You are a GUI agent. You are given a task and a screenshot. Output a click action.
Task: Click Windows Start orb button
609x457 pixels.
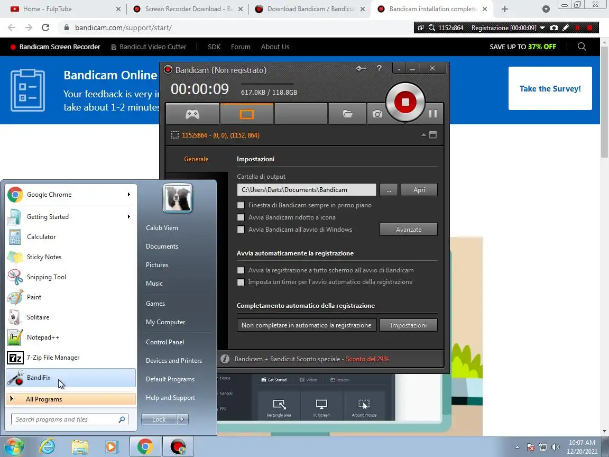click(x=14, y=446)
